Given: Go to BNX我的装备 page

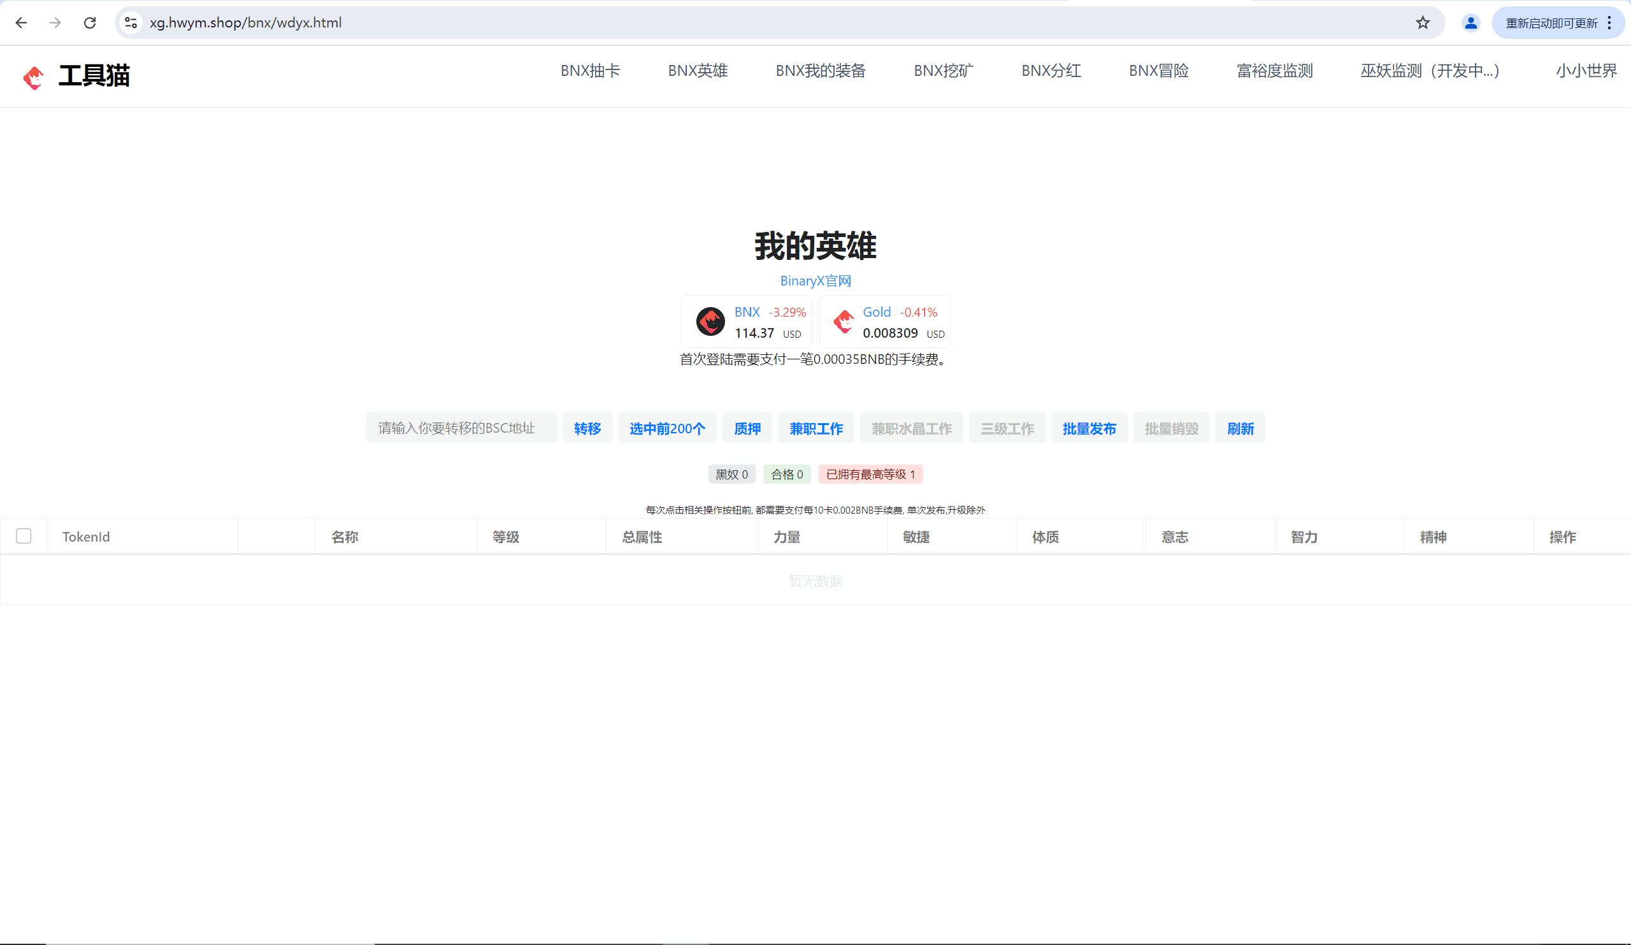Looking at the screenshot, I should pos(820,71).
